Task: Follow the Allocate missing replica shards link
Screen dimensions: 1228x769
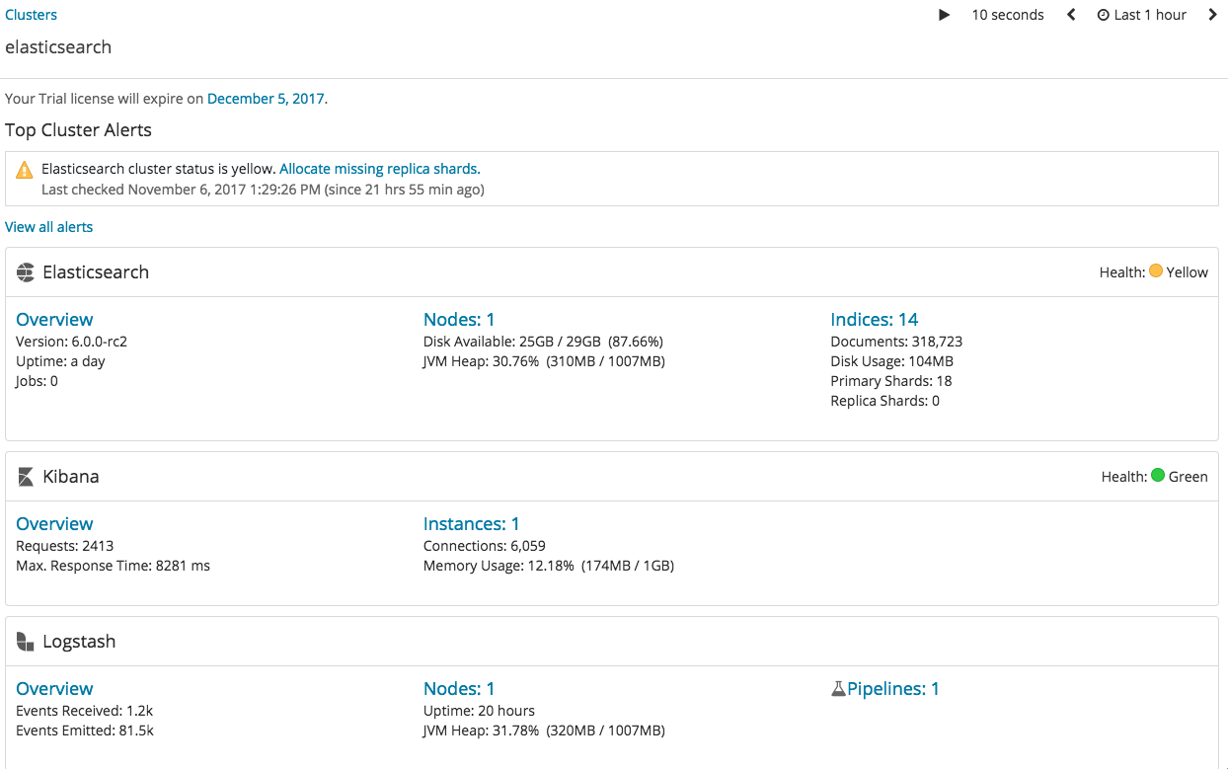Action: click(x=380, y=169)
